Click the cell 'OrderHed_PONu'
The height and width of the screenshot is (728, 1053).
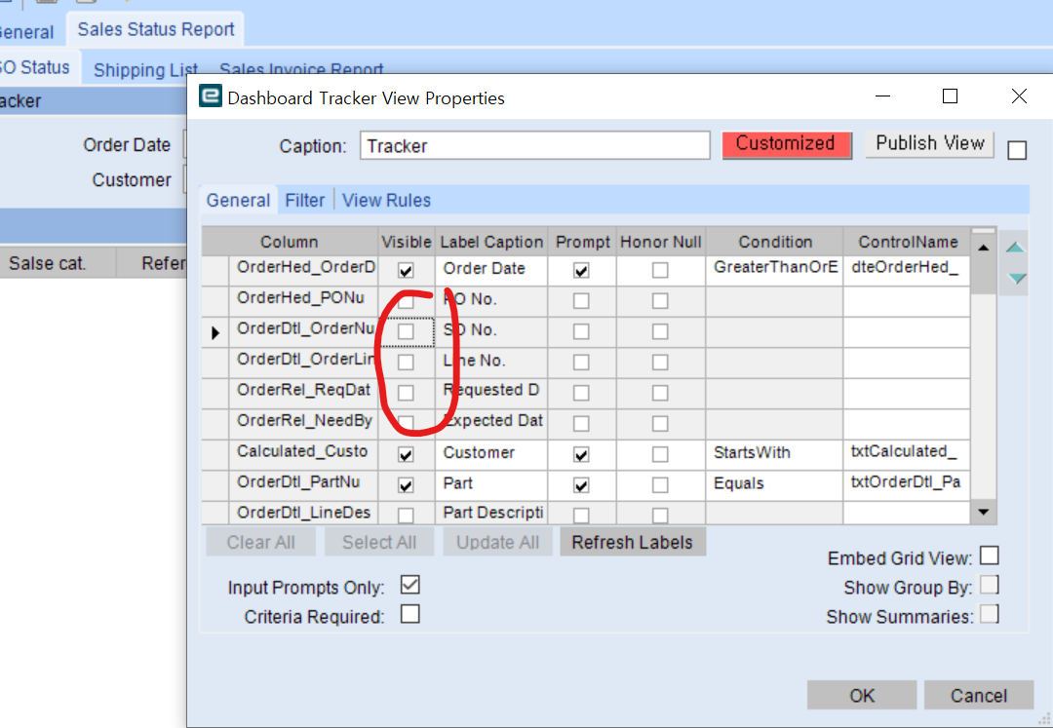click(303, 301)
